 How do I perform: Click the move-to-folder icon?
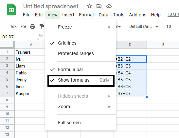99,6
